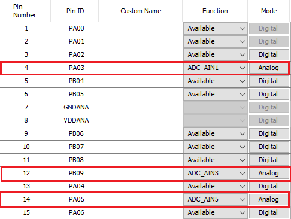Click the Custom Name field for PB09
Screen dimensions: 291x219
coord(141,173)
